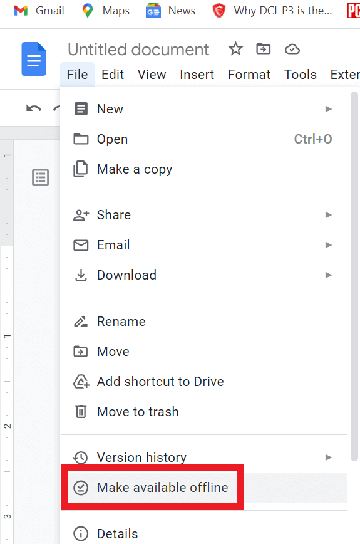The image size is (360, 544).
Task: Click the vertical ruler
Action: point(7,342)
